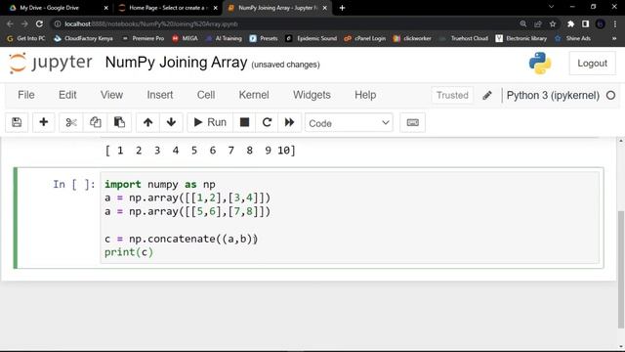Click the code line with np.concatenate((a,b))
625x352 pixels.
pos(181,239)
